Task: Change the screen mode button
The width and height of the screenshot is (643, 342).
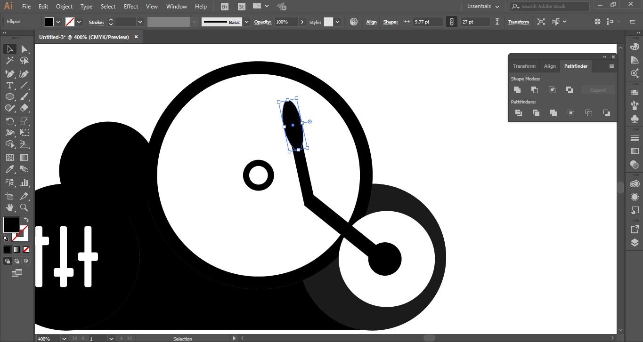Action: 17,272
